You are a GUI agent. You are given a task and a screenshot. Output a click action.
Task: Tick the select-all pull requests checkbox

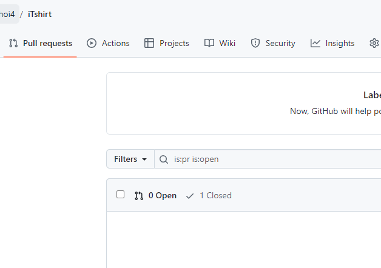[120, 195]
